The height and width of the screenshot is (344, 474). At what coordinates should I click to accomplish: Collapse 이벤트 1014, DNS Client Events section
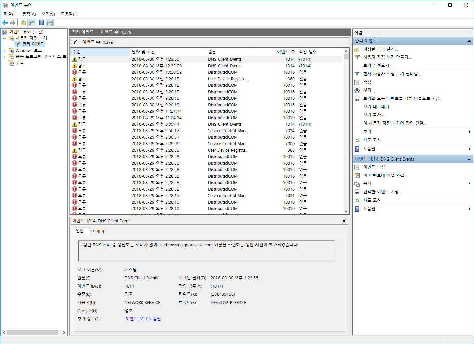tap(469, 159)
